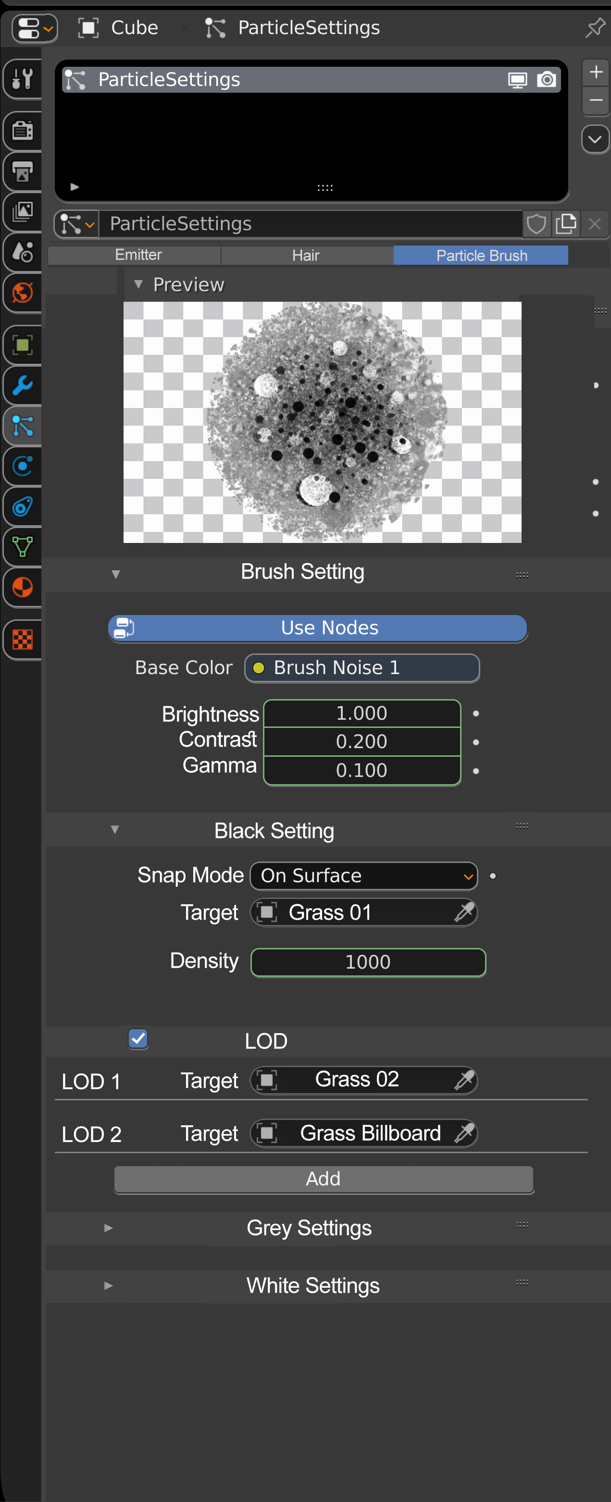Open the Particles properties tab
Screen dimensions: 611x1502
click(22, 426)
